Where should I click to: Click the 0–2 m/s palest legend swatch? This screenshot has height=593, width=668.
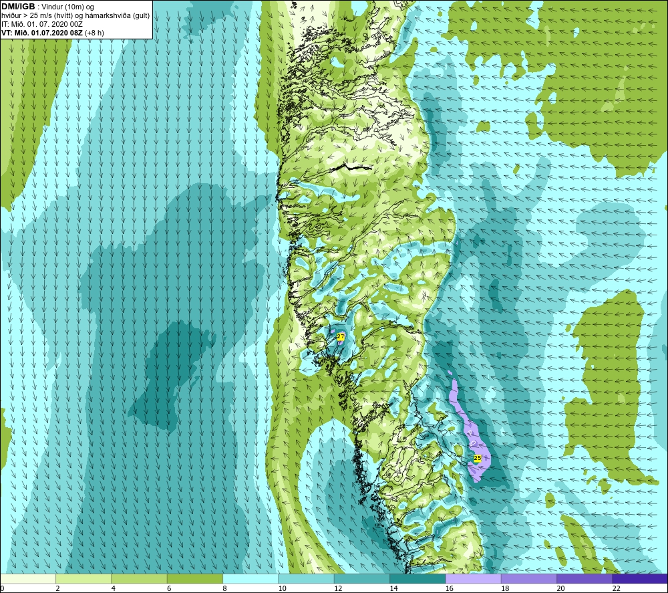(28, 578)
